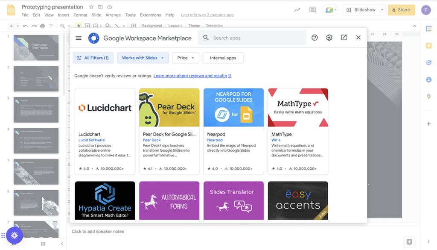The image size is (437, 250).
Task: Open the Slides home icon
Action: (11, 10)
